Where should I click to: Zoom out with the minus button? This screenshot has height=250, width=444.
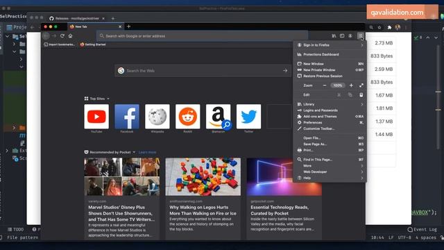coord(325,85)
